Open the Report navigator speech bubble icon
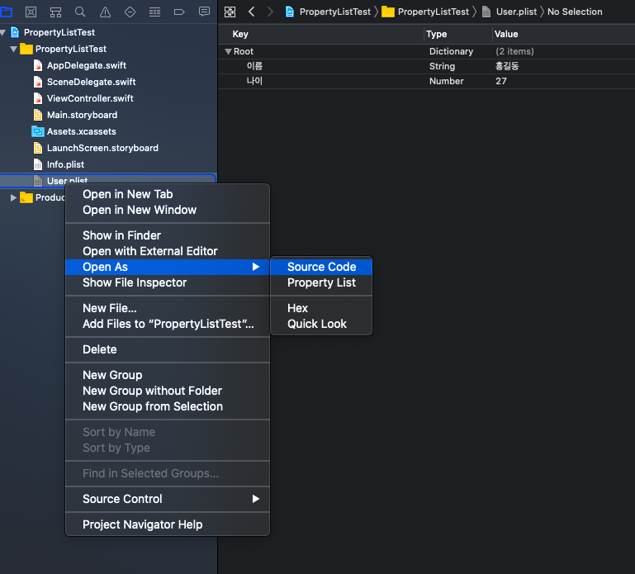635x574 pixels. coord(204,12)
